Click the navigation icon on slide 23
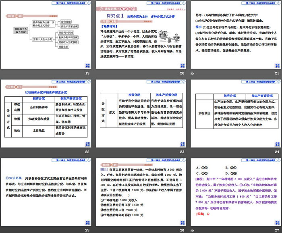Image resolution: width=282 pixels, height=233 pixels. pos(182,144)
